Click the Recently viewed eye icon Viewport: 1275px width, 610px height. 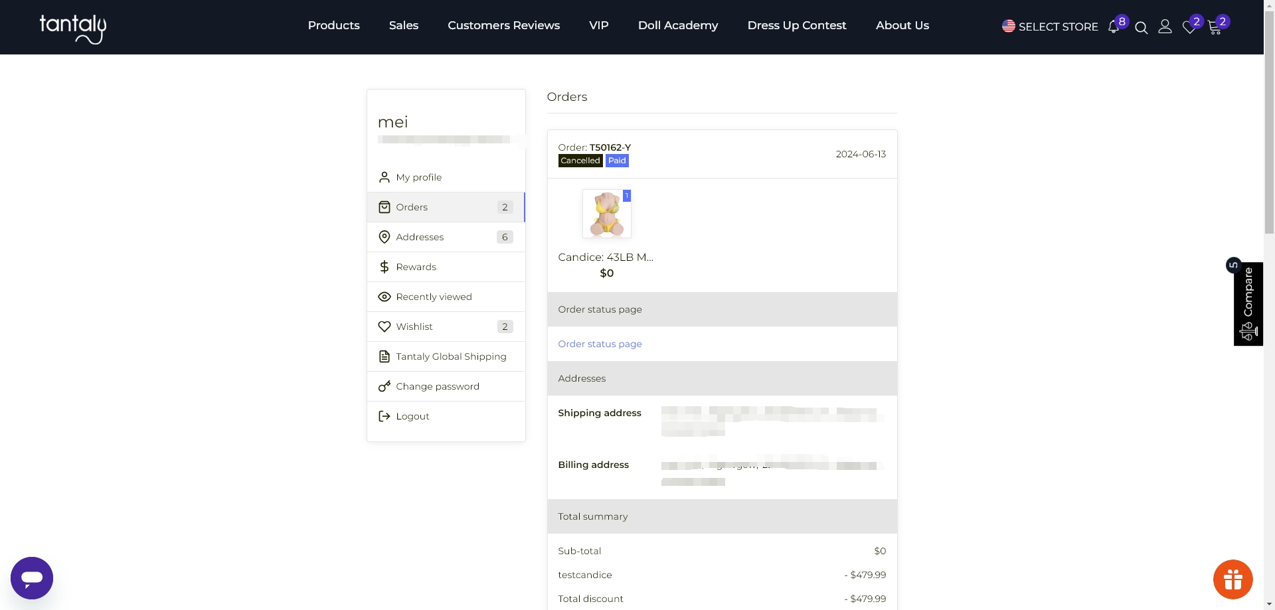click(384, 297)
